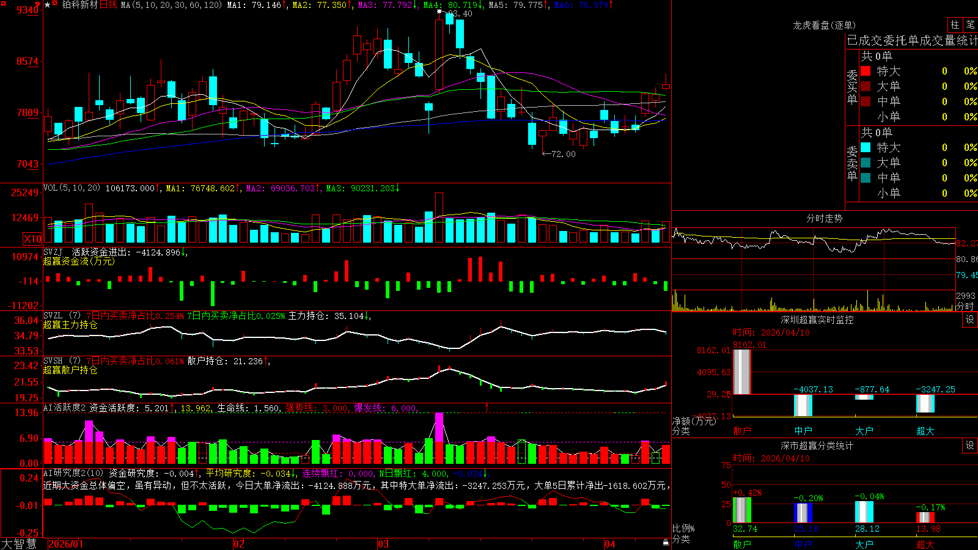Click the 深圳超赢实时监控 panel title
This screenshot has width=978, height=550.
click(817, 320)
